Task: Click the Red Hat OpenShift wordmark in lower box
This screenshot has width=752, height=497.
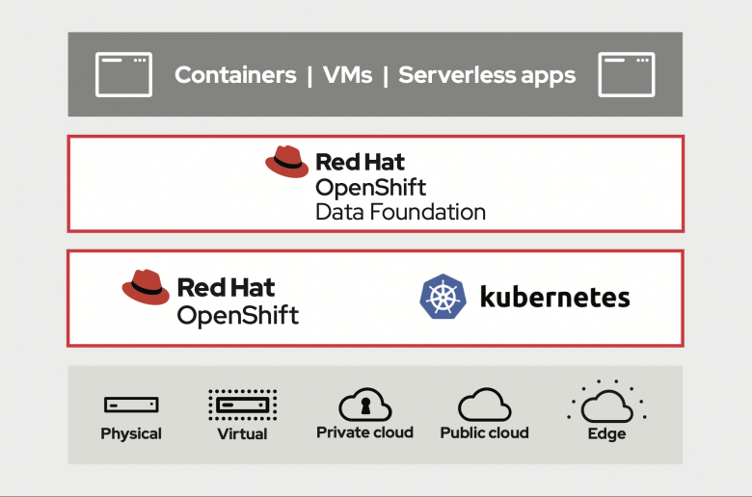Action: [x=238, y=301]
